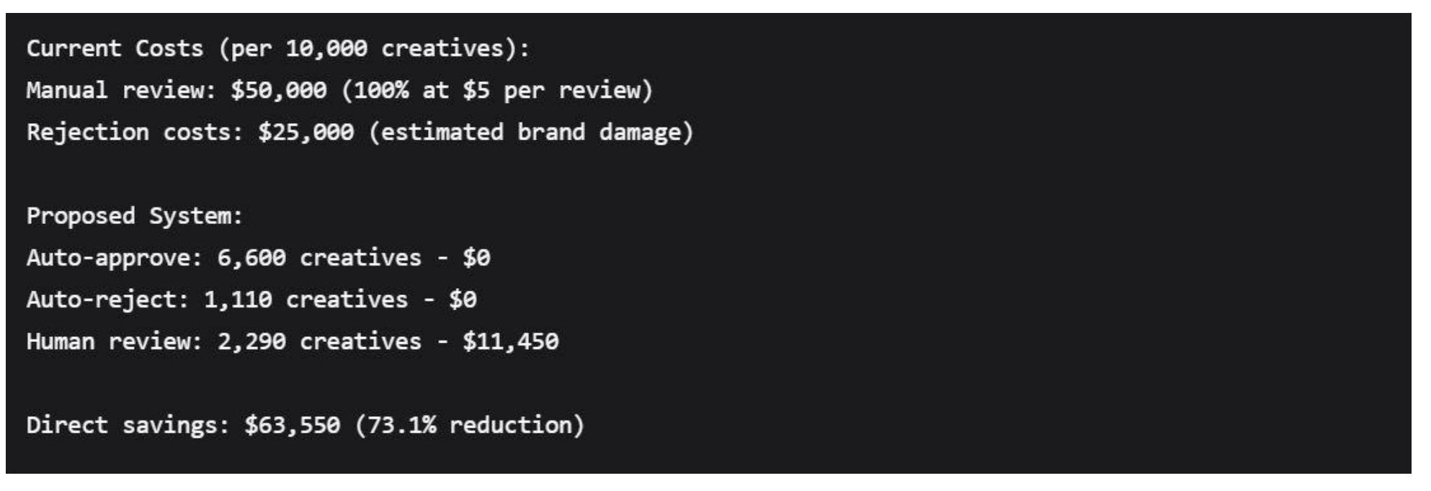The width and height of the screenshot is (1431, 491).
Task: Click the 'Auto-approve: 6,600 creatives' line
Action: click(223, 258)
